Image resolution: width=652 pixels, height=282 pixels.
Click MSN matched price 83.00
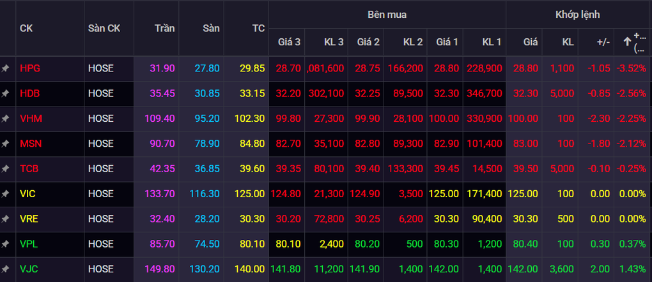[x=525, y=144]
